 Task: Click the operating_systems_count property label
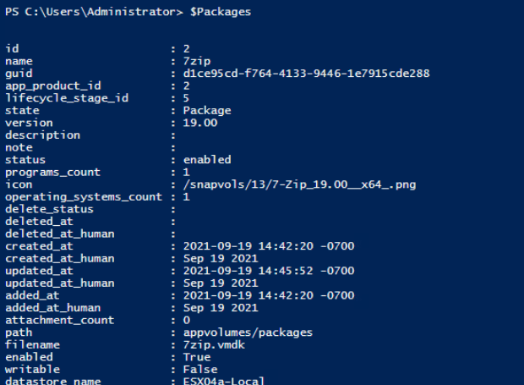[84, 196]
